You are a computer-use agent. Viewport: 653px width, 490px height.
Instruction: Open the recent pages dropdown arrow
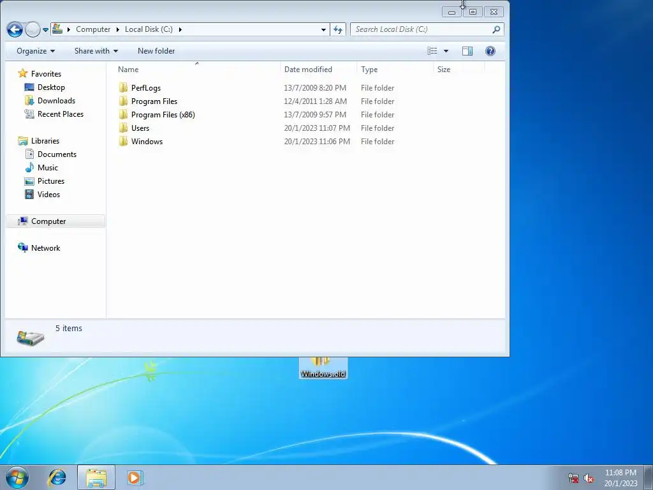(45, 29)
